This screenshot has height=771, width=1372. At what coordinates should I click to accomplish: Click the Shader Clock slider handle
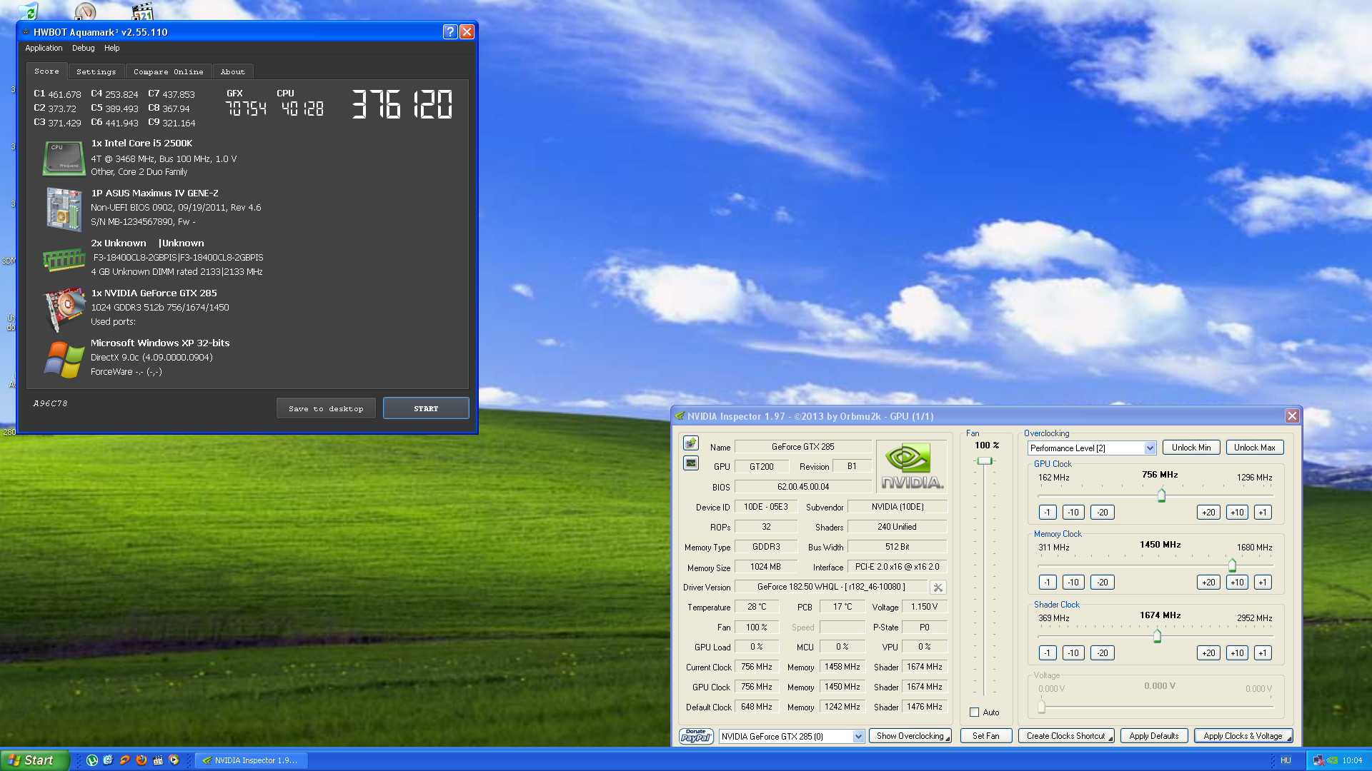(1157, 636)
